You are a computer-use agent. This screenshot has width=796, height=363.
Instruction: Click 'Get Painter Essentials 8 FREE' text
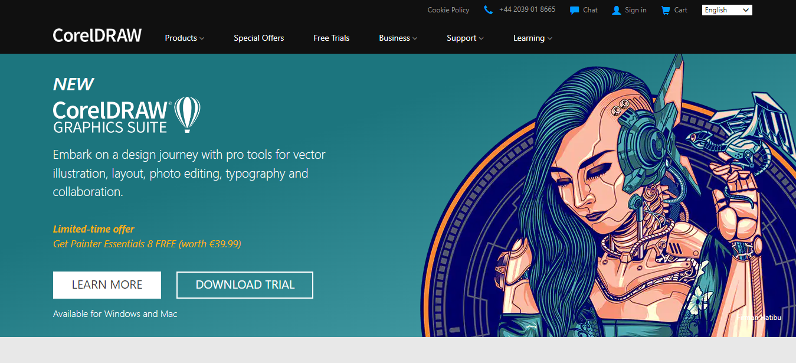pyautogui.click(x=114, y=244)
